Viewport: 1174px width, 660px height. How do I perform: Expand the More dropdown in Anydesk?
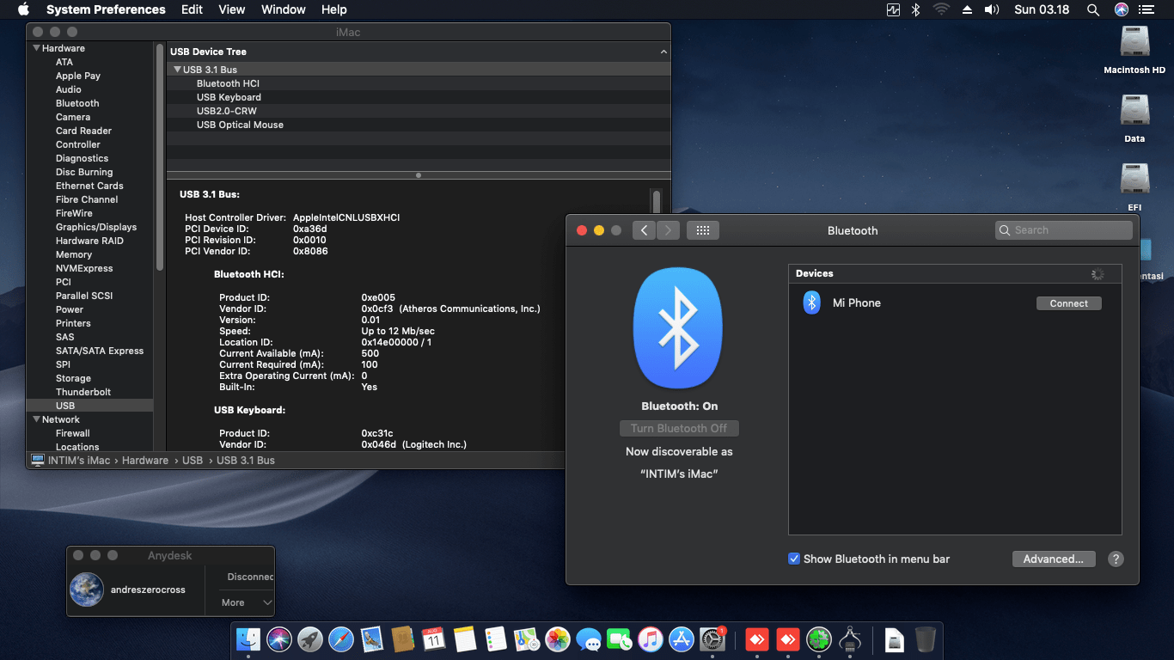pyautogui.click(x=249, y=602)
